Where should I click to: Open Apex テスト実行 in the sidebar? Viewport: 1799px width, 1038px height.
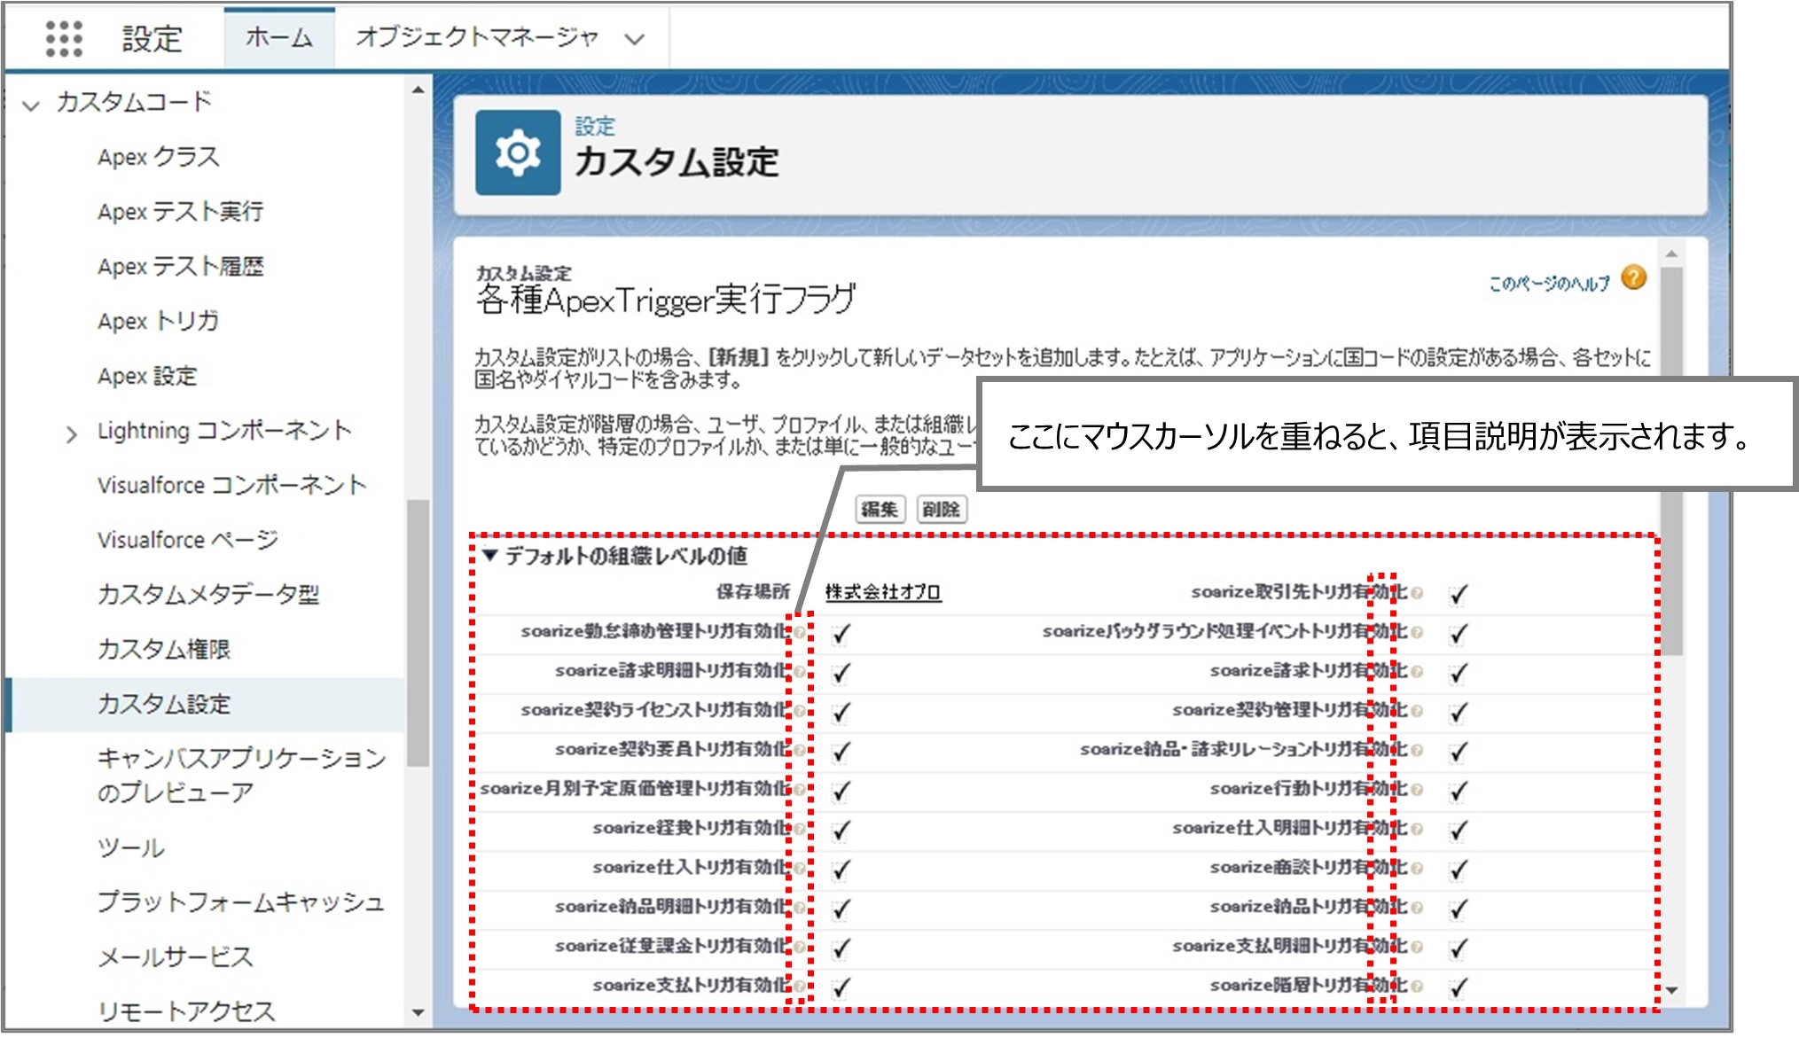[x=181, y=211]
